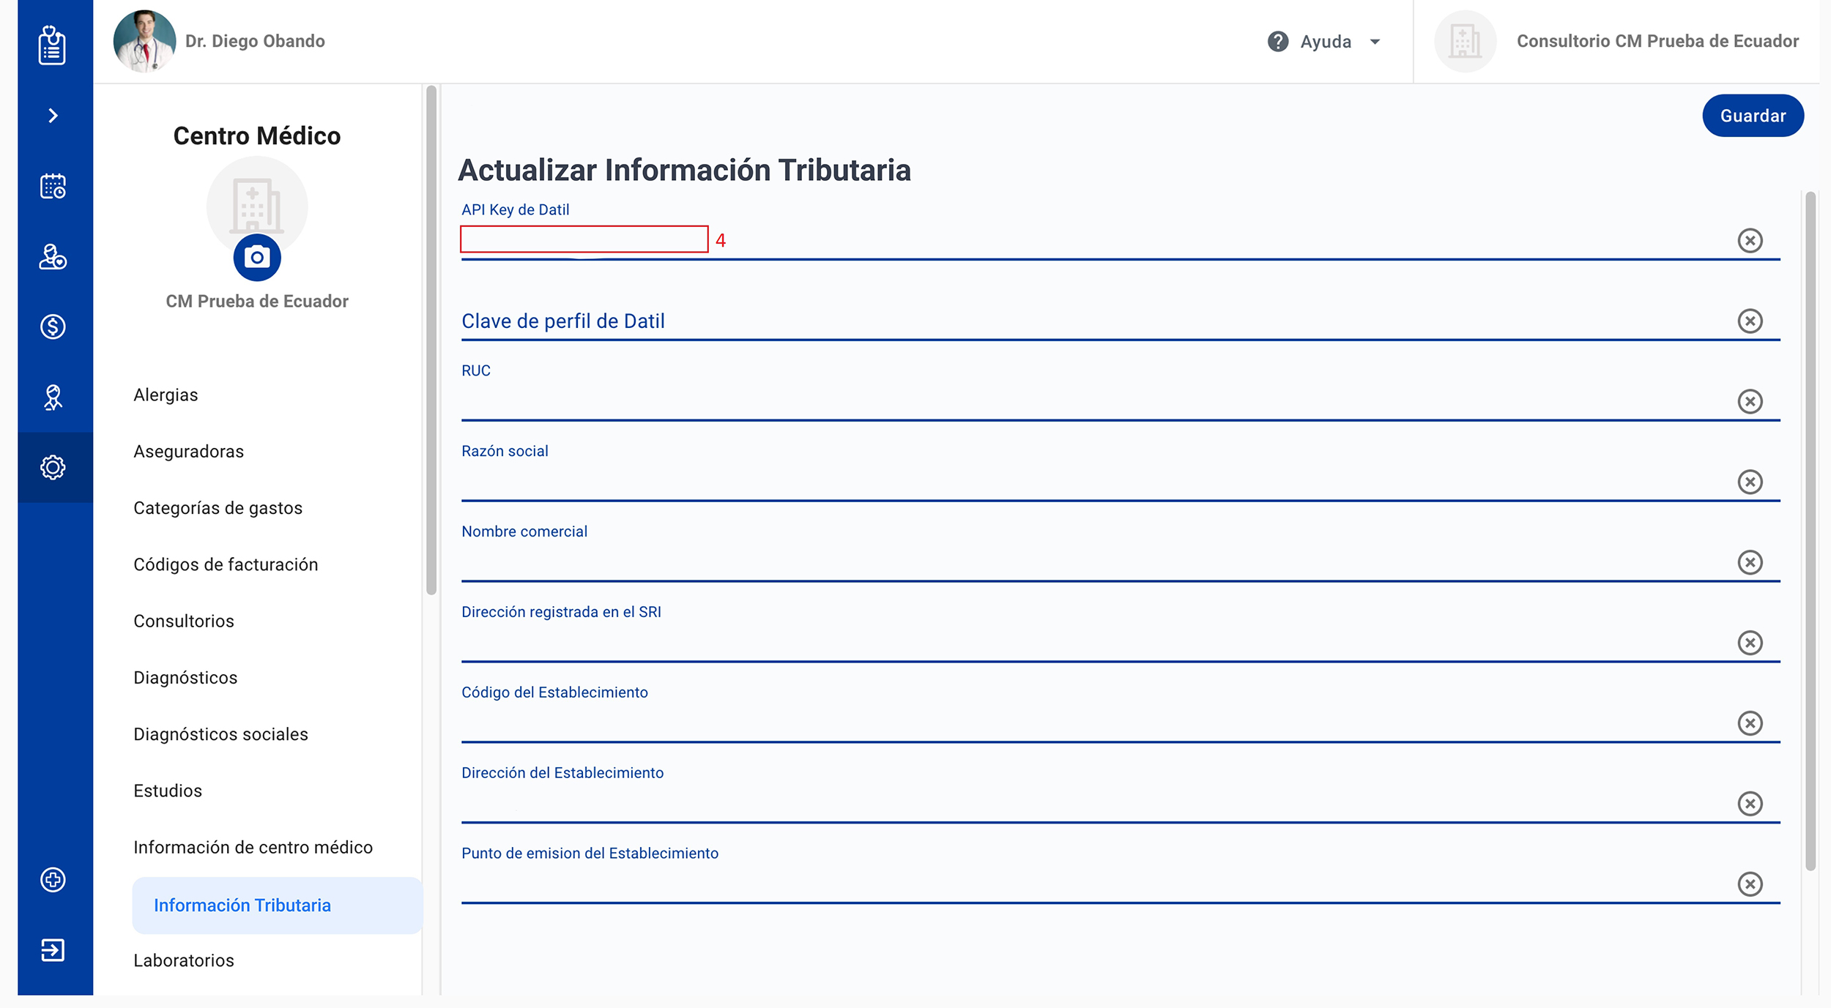Viewport: 1831px width, 1008px height.
Task: Open the calendar agenda icon in sidebar
Action: 53,186
